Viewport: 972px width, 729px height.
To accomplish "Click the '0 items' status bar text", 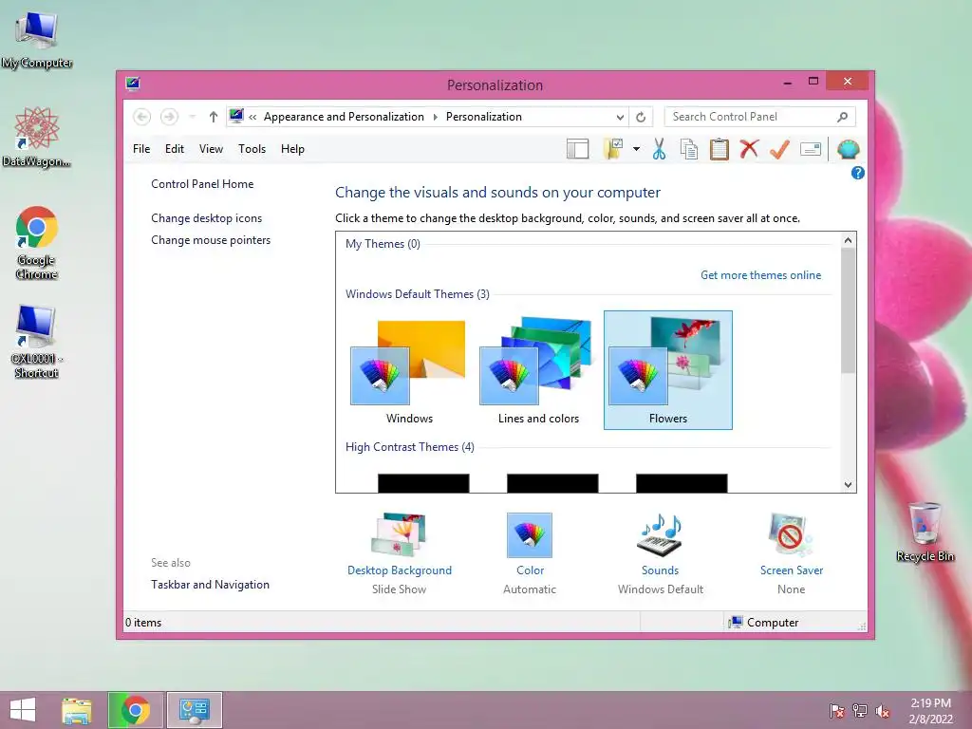I will tap(143, 623).
